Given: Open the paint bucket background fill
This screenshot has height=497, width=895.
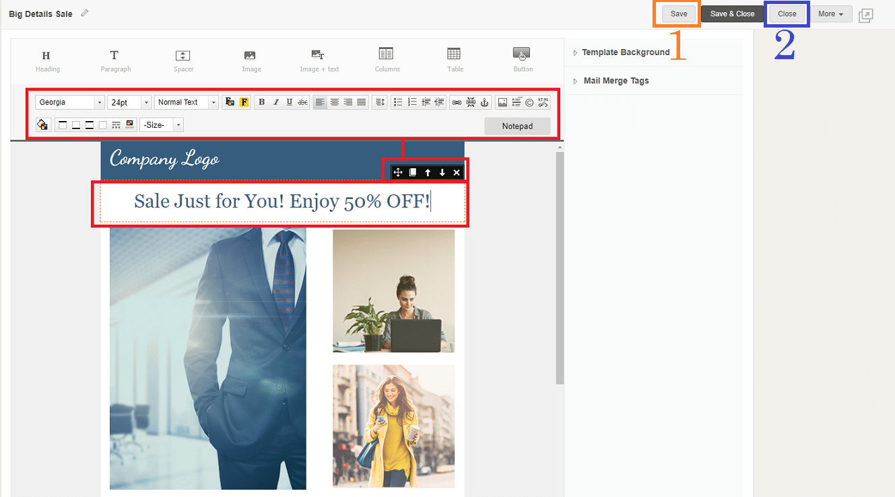Looking at the screenshot, I should pyautogui.click(x=43, y=124).
